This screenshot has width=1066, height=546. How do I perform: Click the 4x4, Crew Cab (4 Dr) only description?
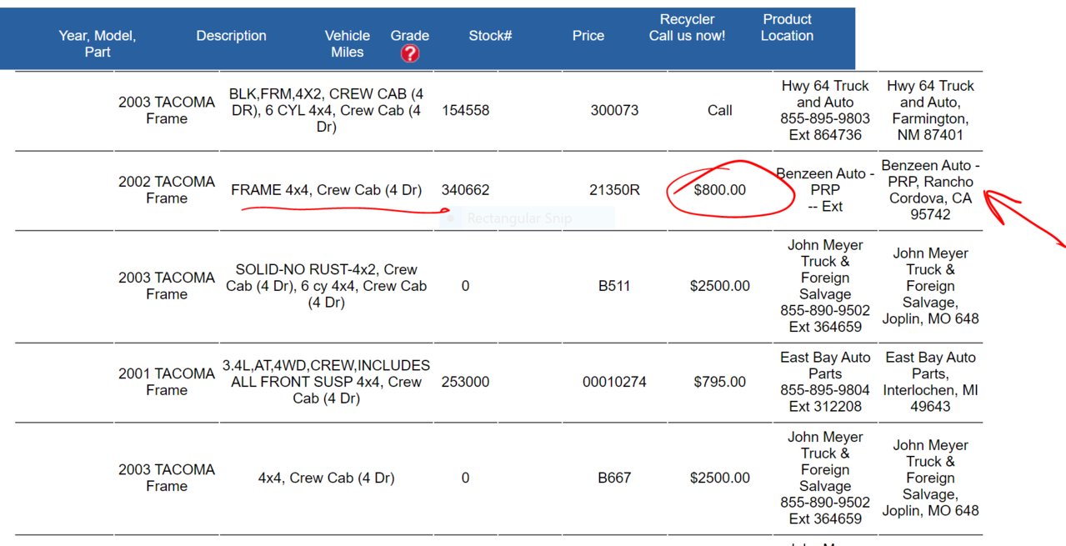point(326,478)
